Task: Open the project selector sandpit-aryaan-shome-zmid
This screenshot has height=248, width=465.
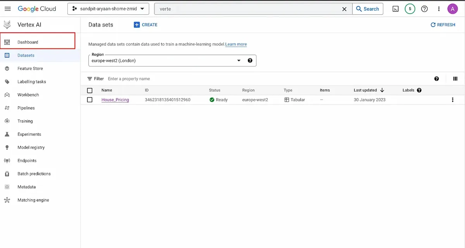Action: click(108, 9)
